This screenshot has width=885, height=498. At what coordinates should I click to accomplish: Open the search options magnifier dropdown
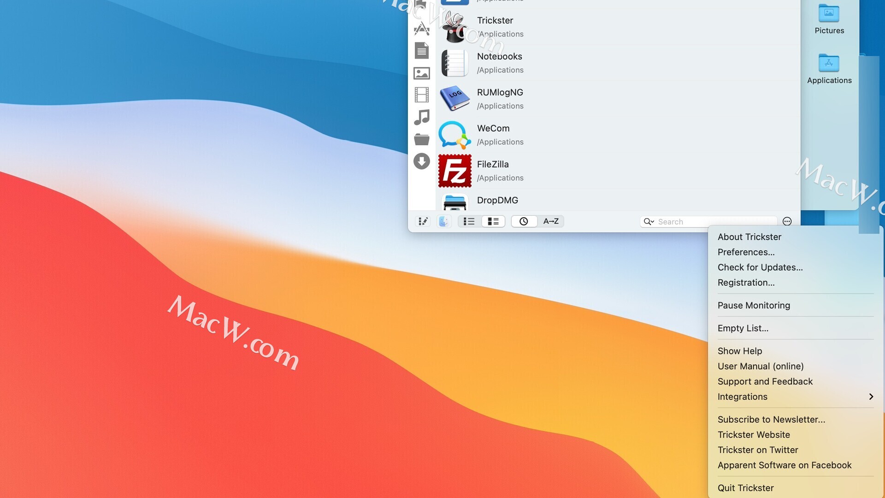pyautogui.click(x=649, y=222)
